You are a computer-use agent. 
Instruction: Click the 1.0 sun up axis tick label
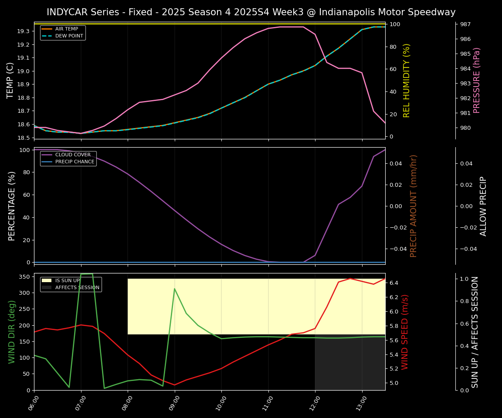[x=464, y=279]
